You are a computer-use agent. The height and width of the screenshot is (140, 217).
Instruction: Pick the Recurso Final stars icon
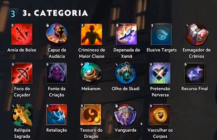click(195, 73)
